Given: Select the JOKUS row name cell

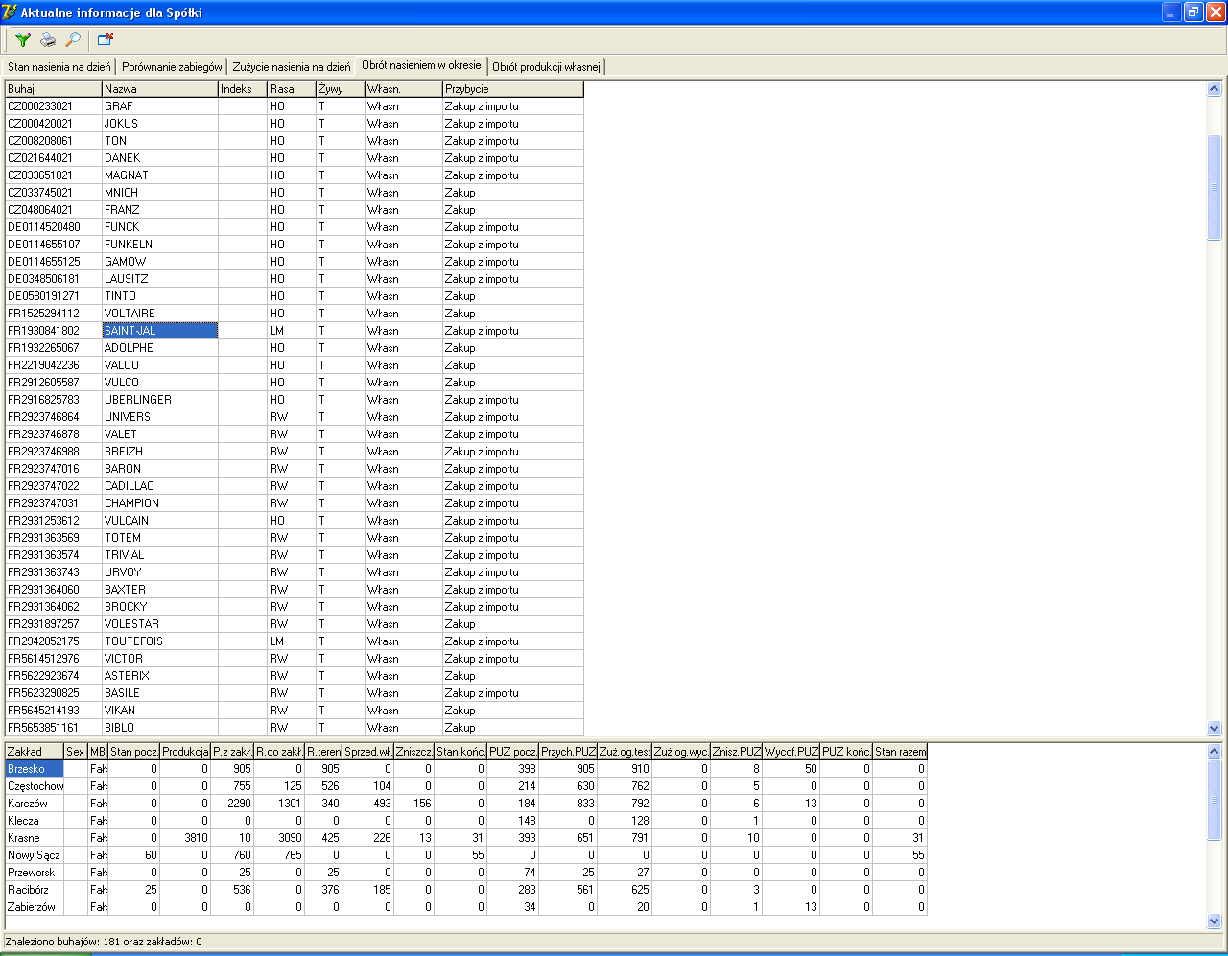Looking at the screenshot, I should point(160,124).
